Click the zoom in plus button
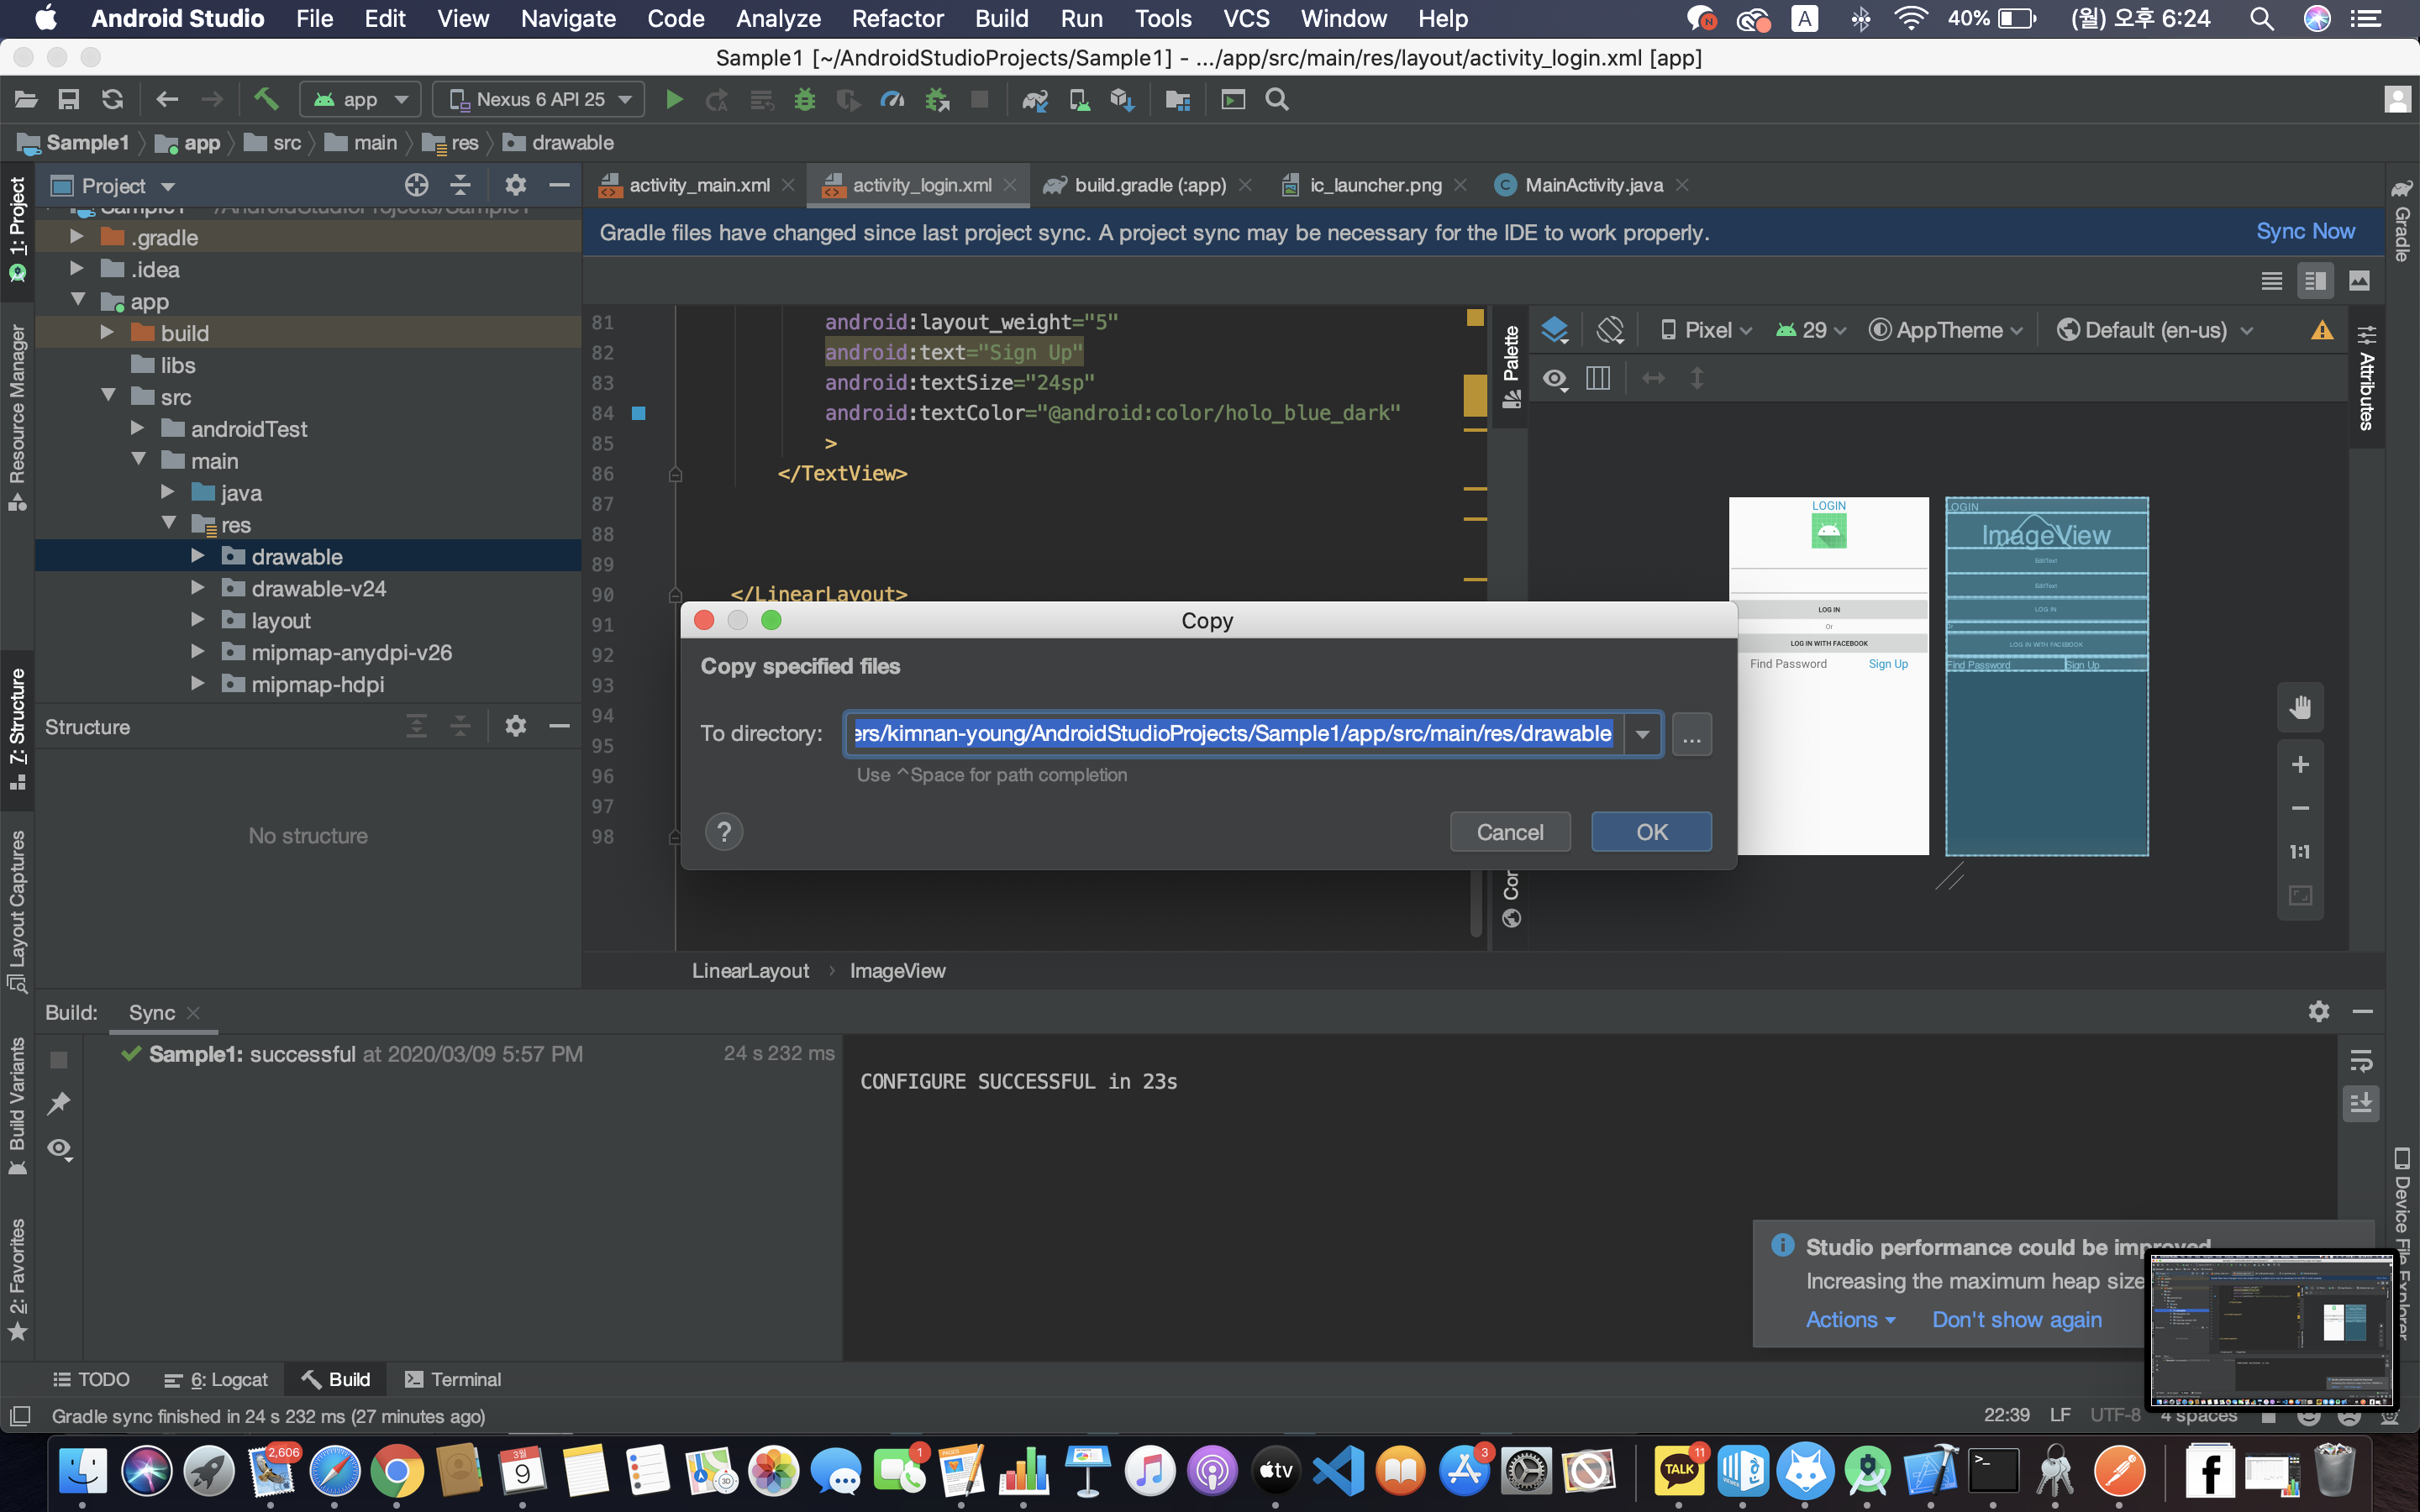Viewport: 2420px width, 1512px height. coord(2300,765)
